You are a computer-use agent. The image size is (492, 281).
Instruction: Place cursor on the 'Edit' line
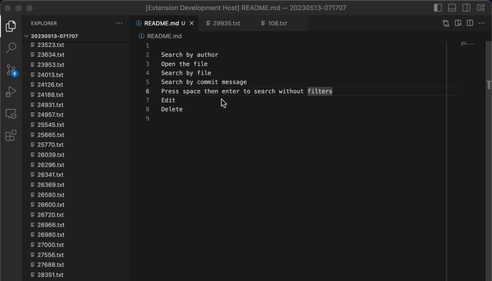click(168, 101)
